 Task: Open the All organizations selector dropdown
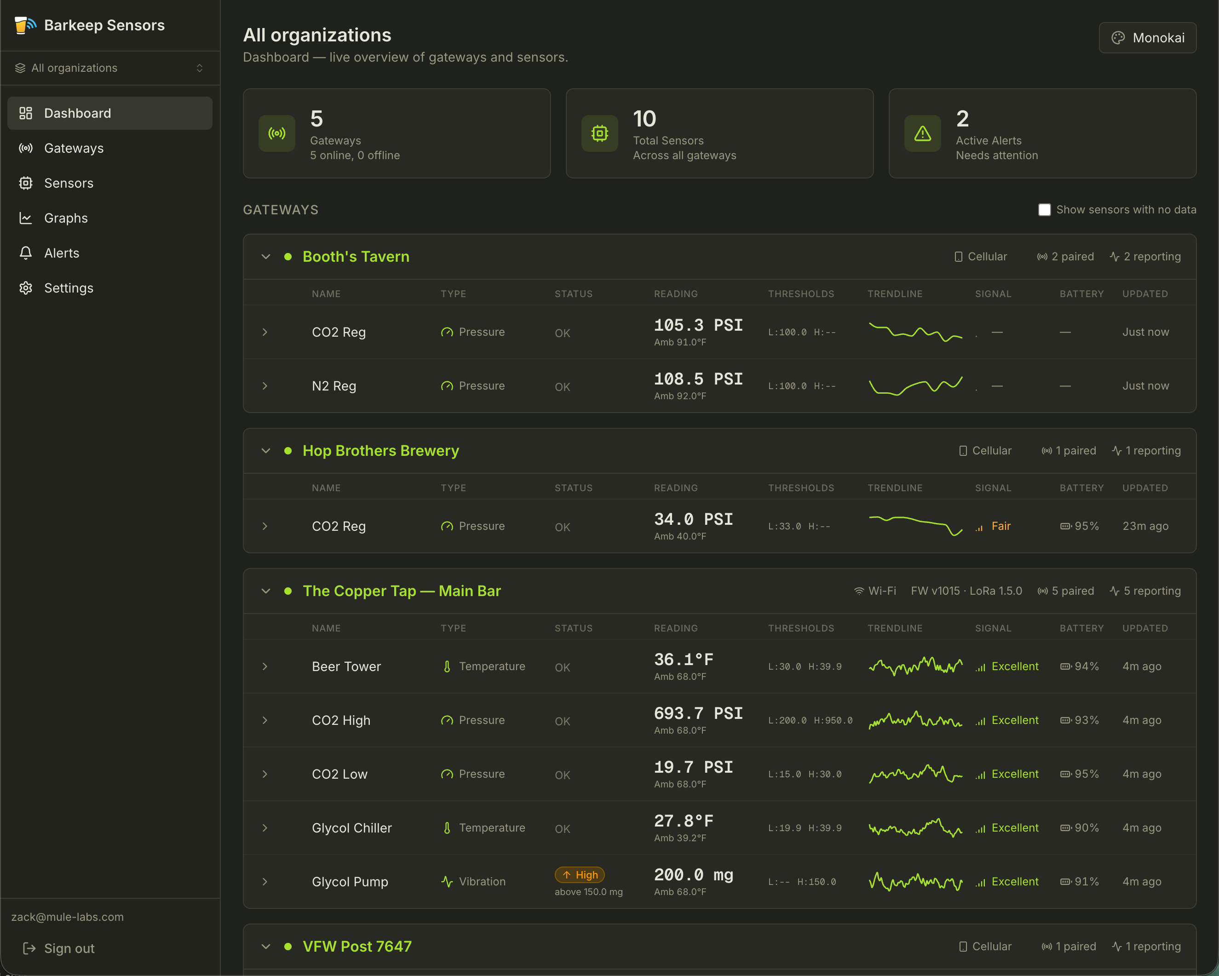[109, 68]
